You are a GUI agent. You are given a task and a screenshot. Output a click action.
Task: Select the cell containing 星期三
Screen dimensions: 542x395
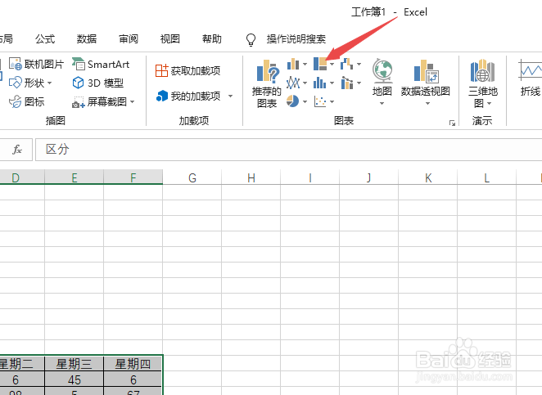[74, 364]
